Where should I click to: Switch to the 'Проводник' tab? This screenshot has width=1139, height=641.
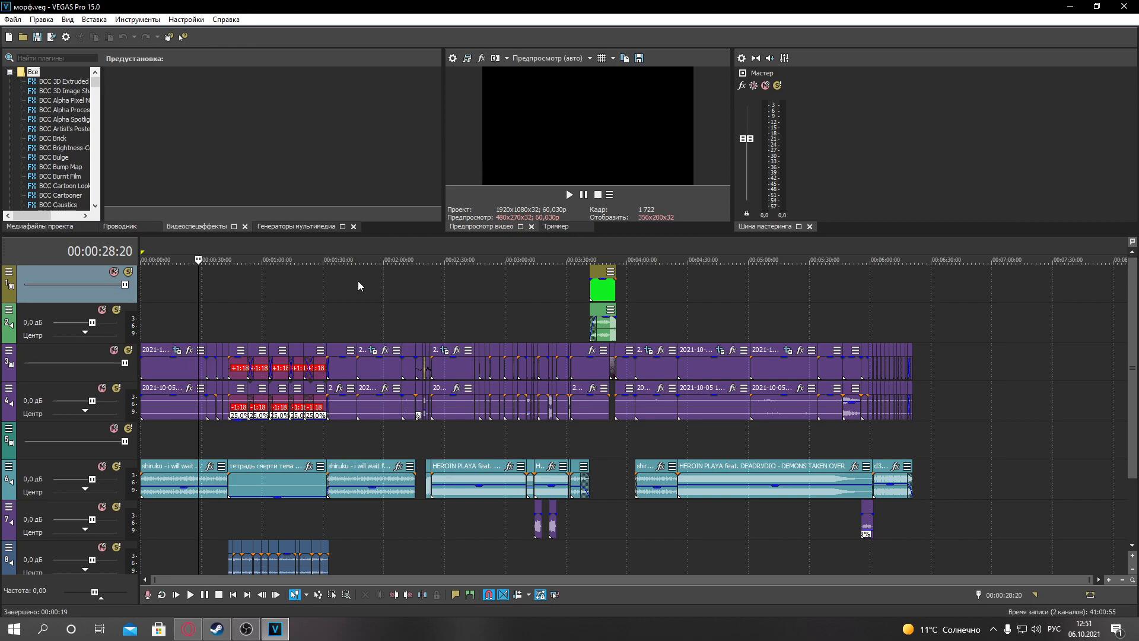[120, 226]
